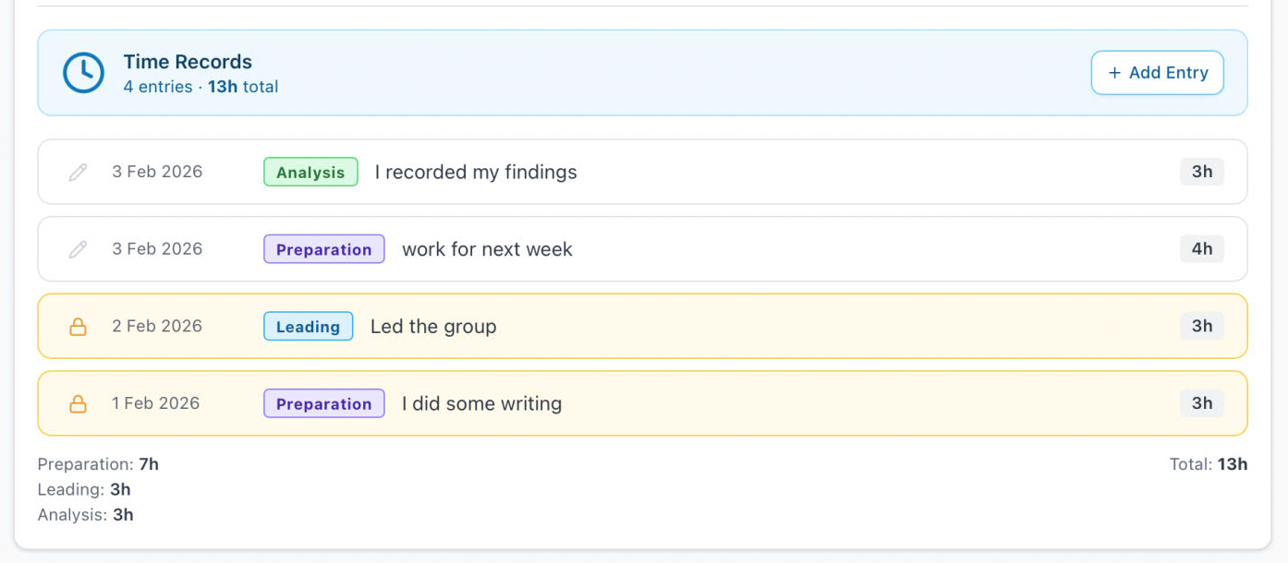This screenshot has width=1288, height=563.
Task: Edit the 'work for next week' entry via pencil
Action: (79, 249)
